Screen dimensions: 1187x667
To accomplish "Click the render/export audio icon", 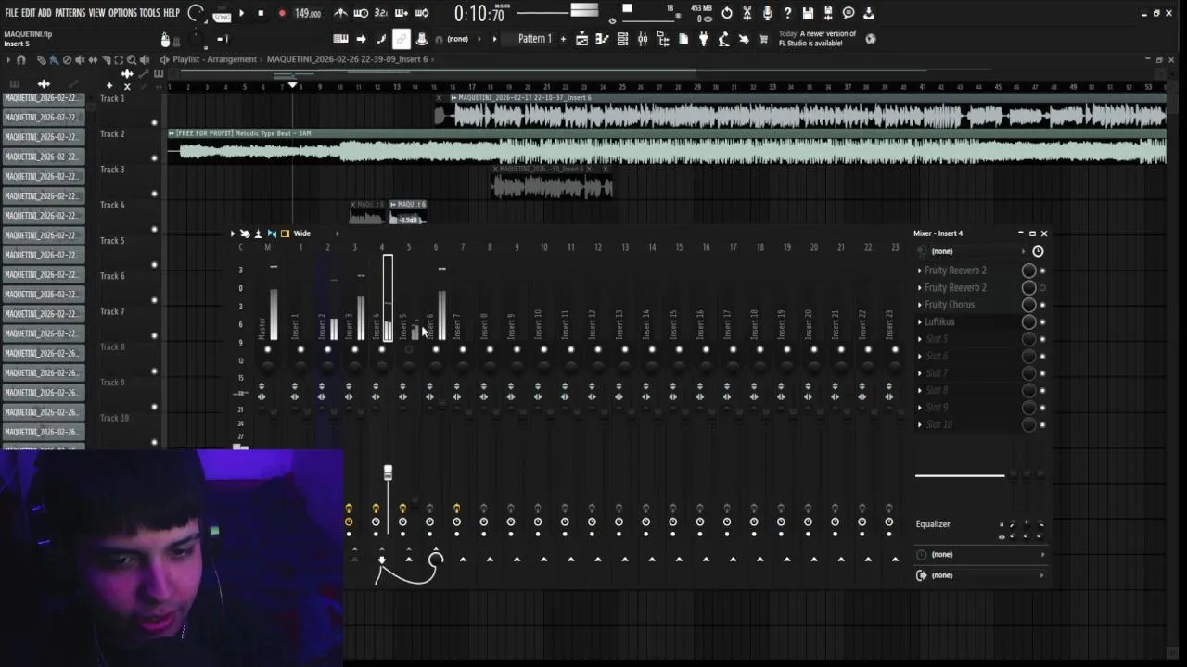I will 828,13.
